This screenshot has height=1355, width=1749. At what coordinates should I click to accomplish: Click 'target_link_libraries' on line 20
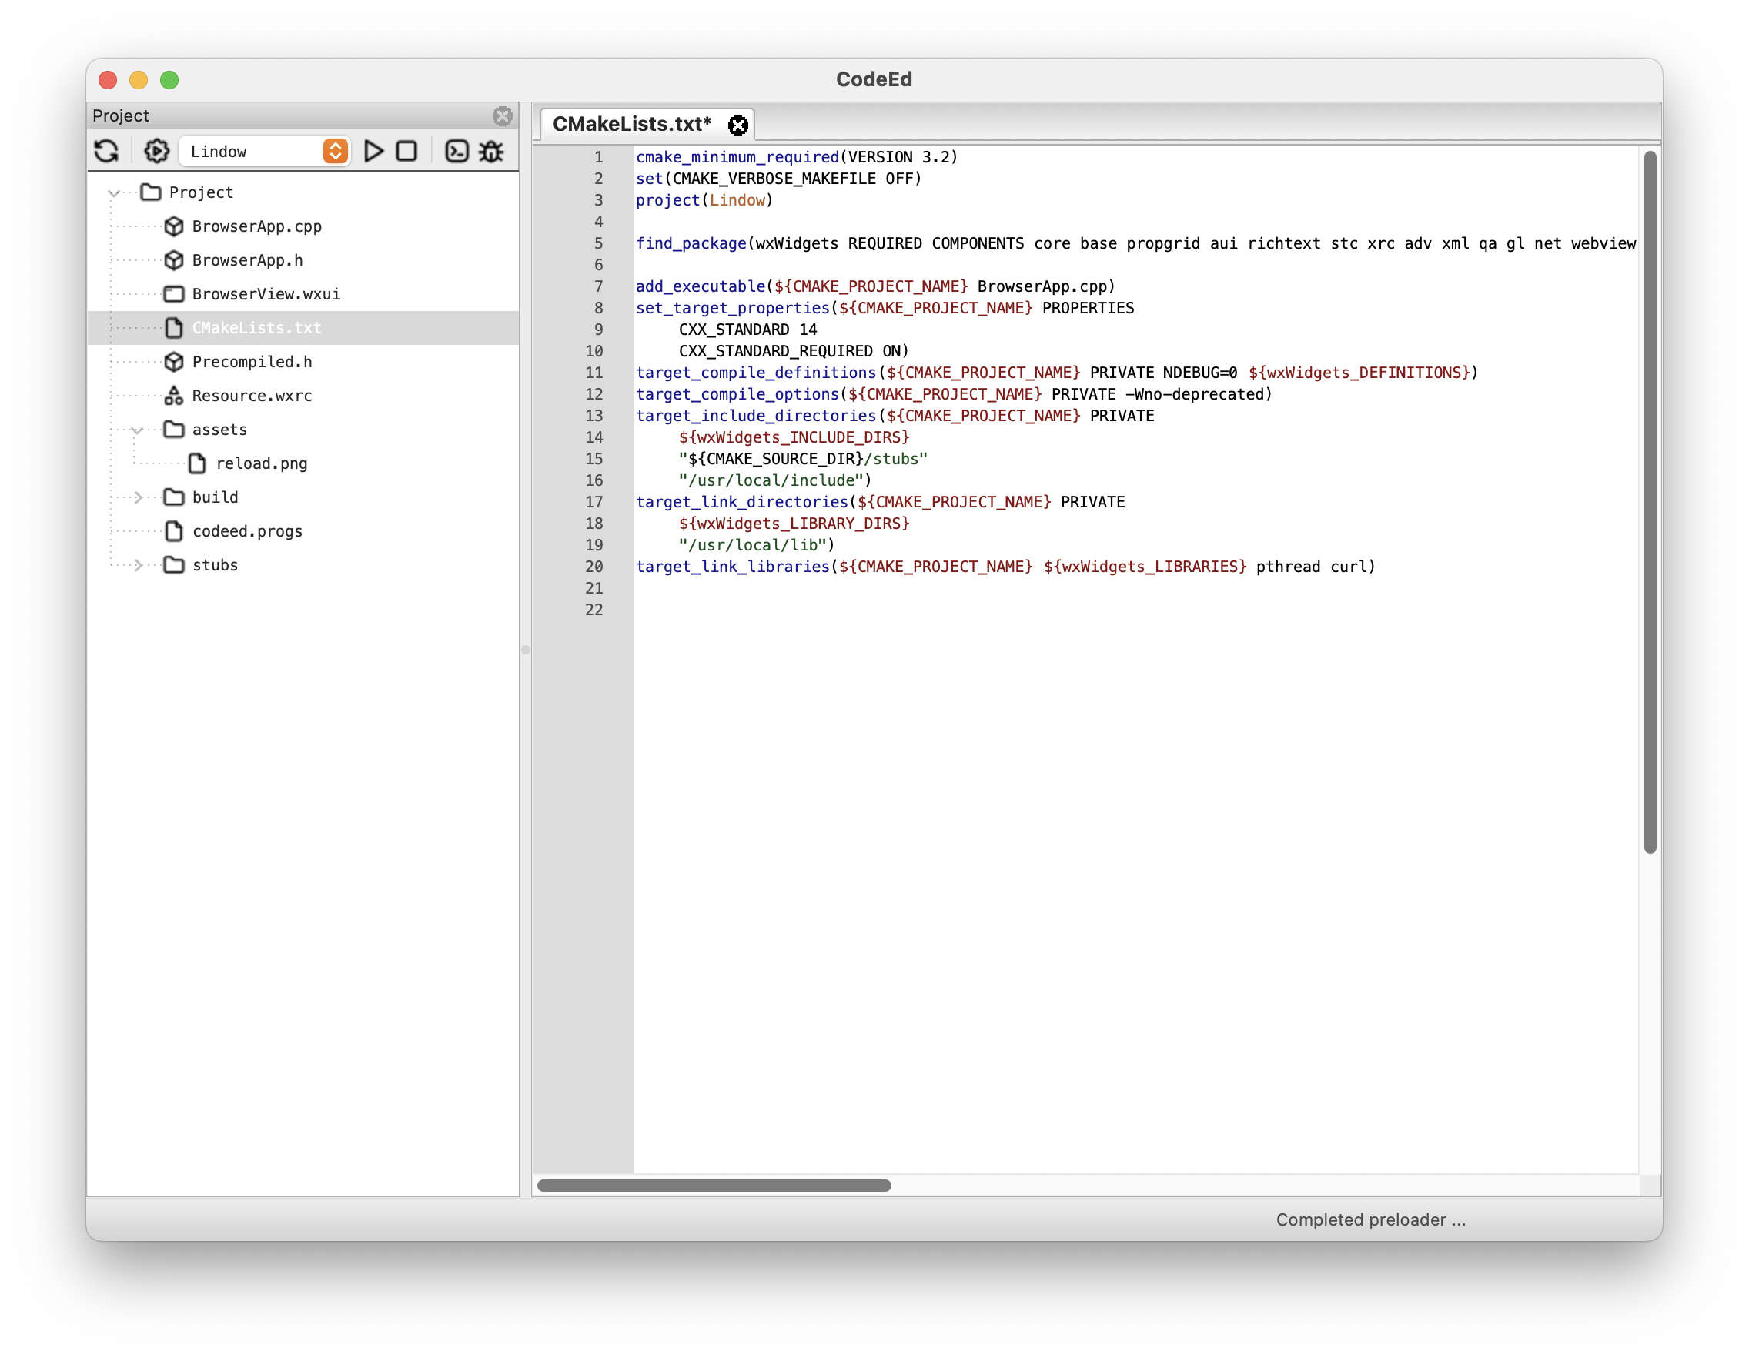pyautogui.click(x=732, y=567)
